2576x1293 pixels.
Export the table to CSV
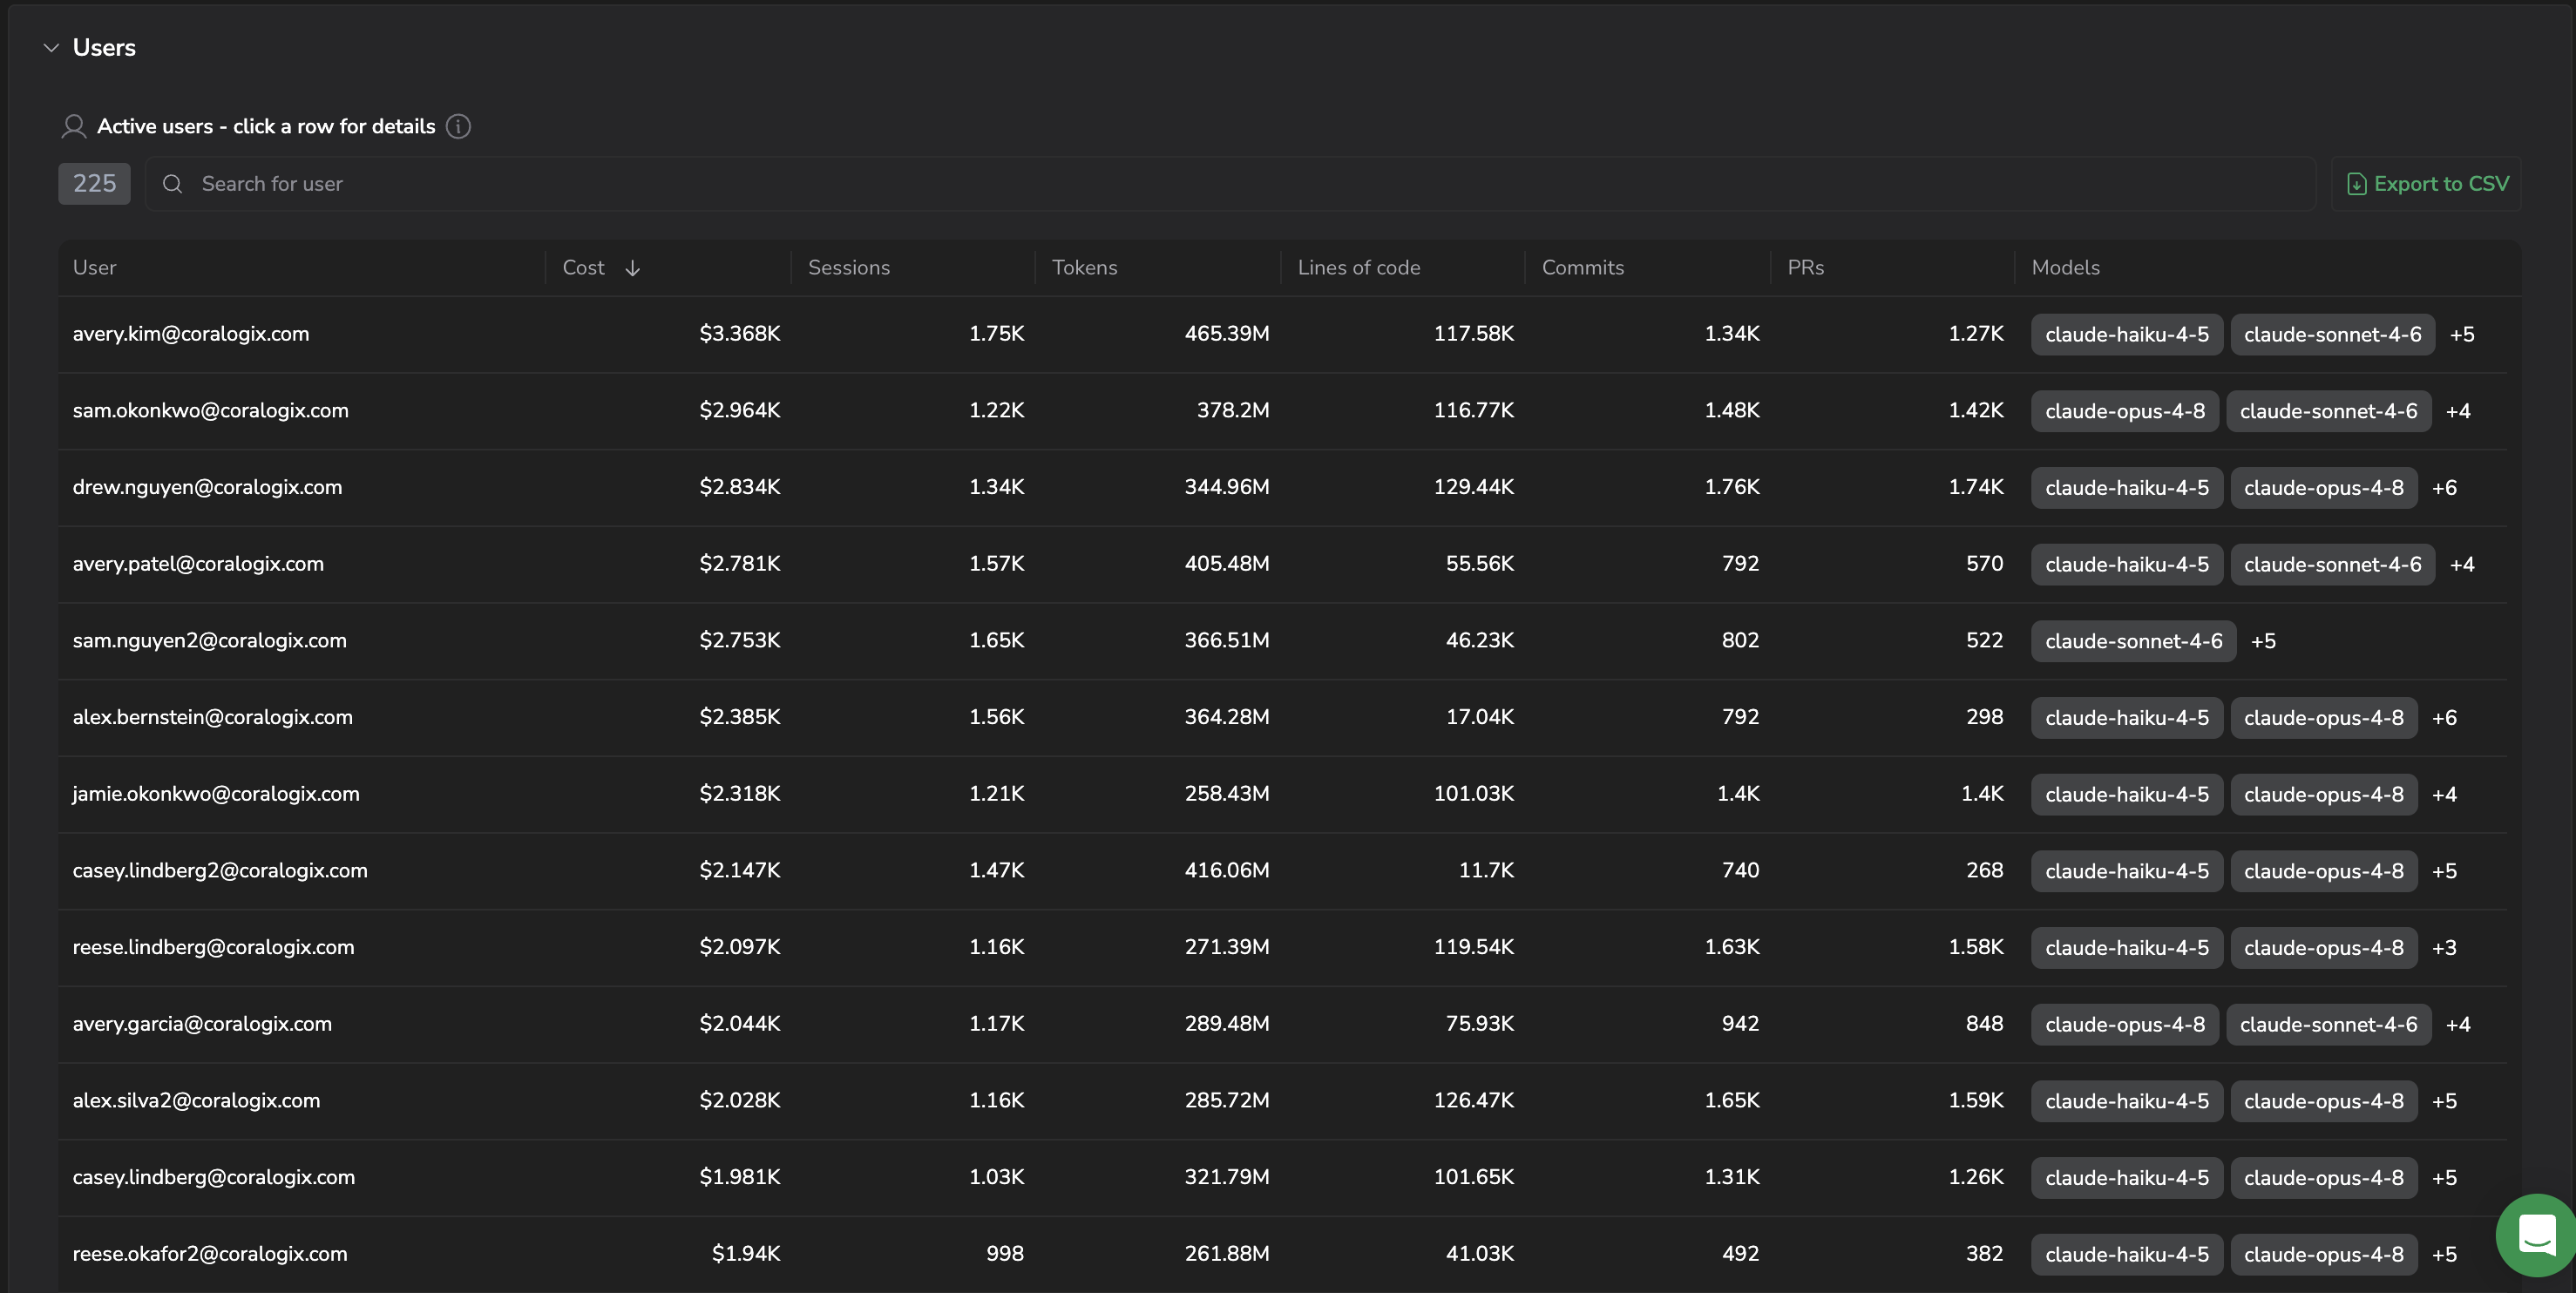[x=2427, y=184]
